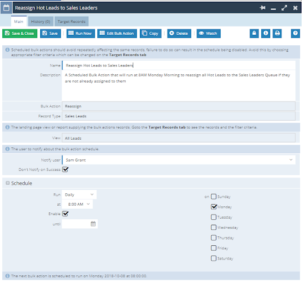Toggle Don't Notify on Success checkbox
The height and width of the screenshot is (283, 302).
[x=65, y=169]
